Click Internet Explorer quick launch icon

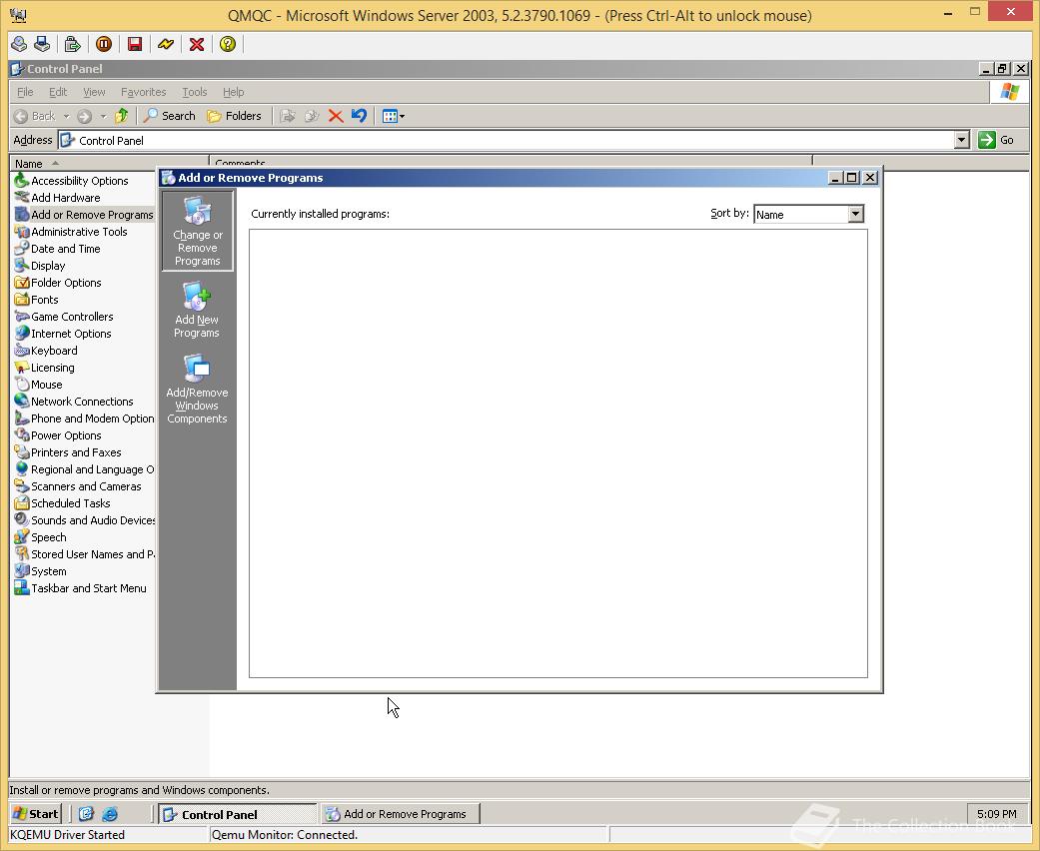pyautogui.click(x=110, y=814)
